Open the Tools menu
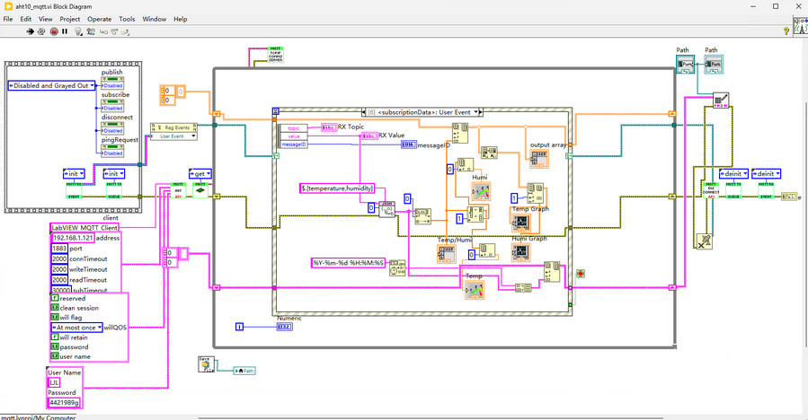 coord(127,19)
